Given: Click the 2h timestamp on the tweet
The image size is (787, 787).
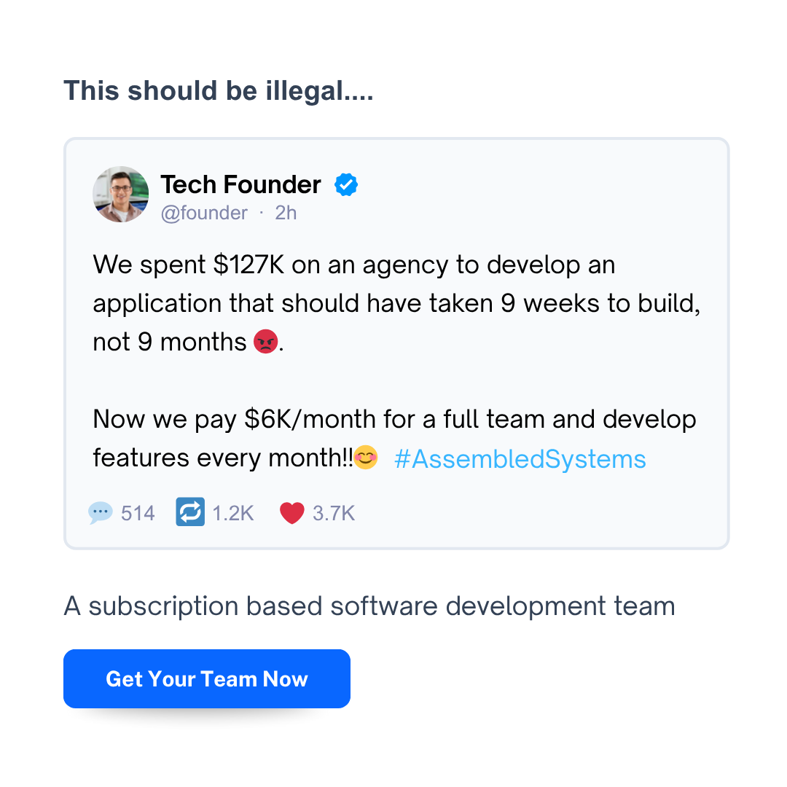Looking at the screenshot, I should tap(285, 213).
